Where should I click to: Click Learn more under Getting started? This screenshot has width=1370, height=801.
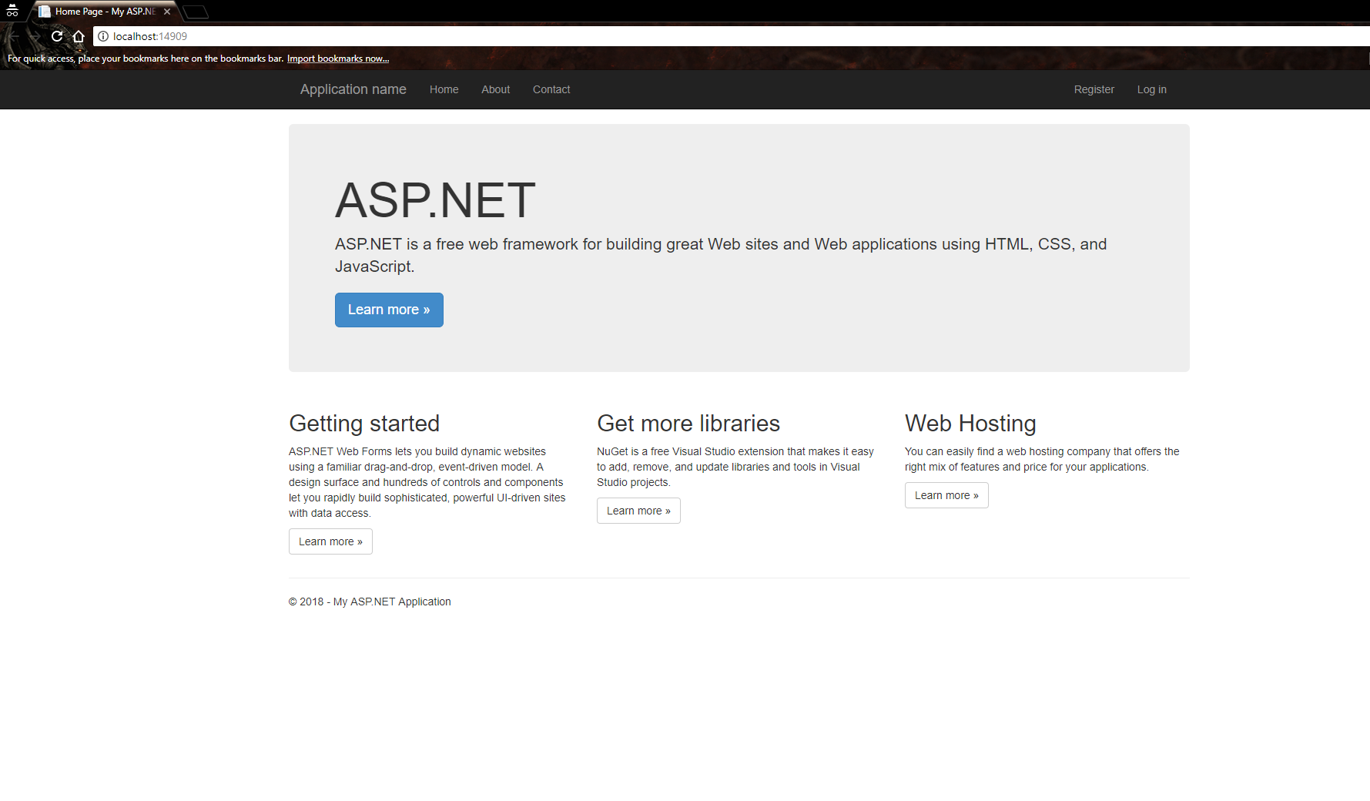tap(330, 541)
